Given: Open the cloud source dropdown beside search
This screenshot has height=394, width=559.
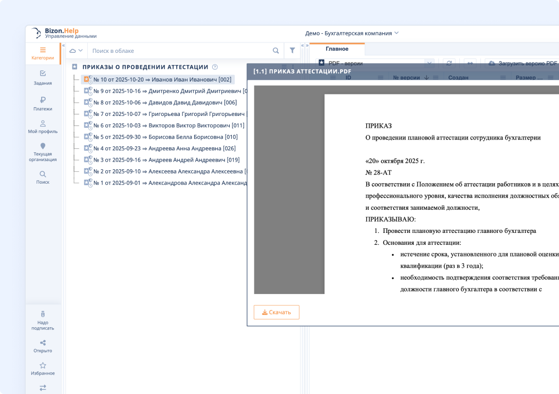Looking at the screenshot, I should pos(76,50).
